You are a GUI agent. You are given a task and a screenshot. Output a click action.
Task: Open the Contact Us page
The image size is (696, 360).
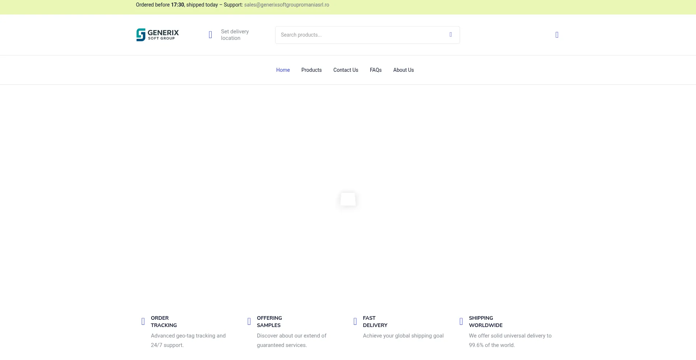coord(346,70)
